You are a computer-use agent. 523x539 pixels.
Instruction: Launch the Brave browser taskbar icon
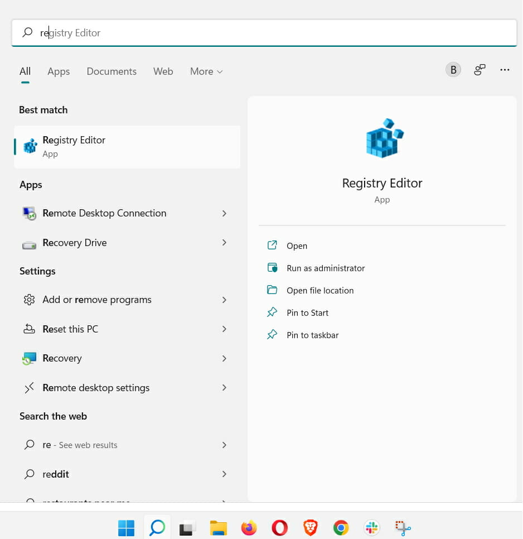(x=310, y=528)
